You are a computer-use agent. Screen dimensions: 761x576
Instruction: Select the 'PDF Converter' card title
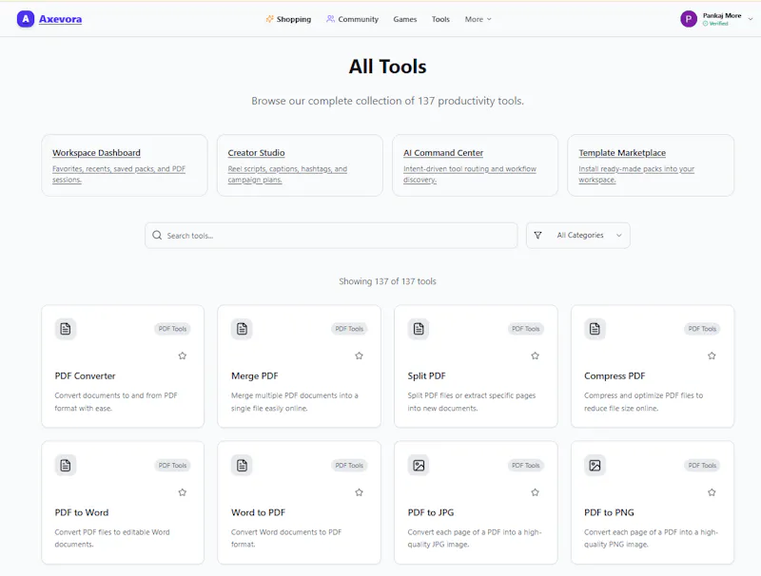pos(85,375)
